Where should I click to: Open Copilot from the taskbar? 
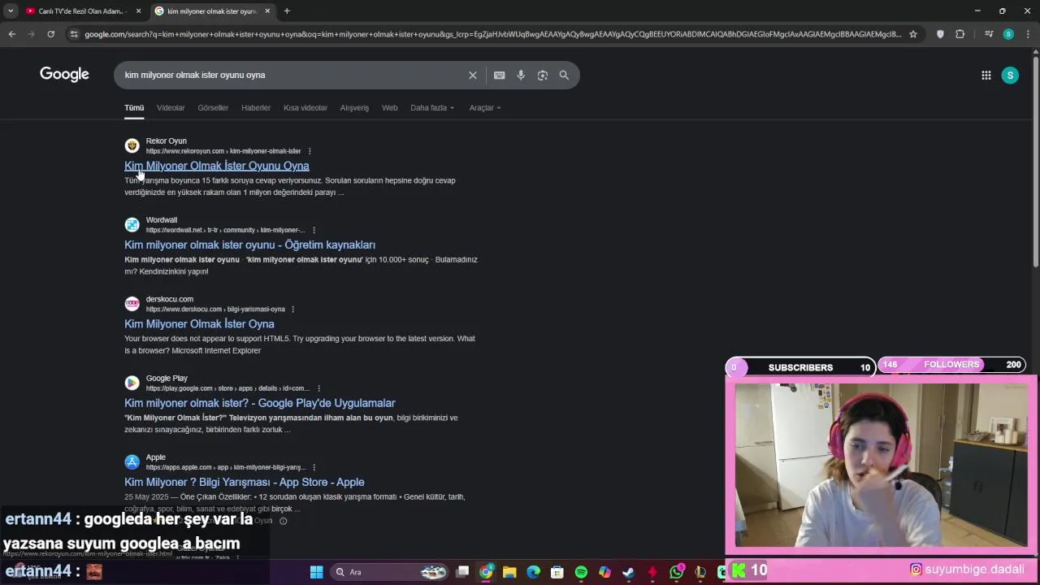pos(604,572)
